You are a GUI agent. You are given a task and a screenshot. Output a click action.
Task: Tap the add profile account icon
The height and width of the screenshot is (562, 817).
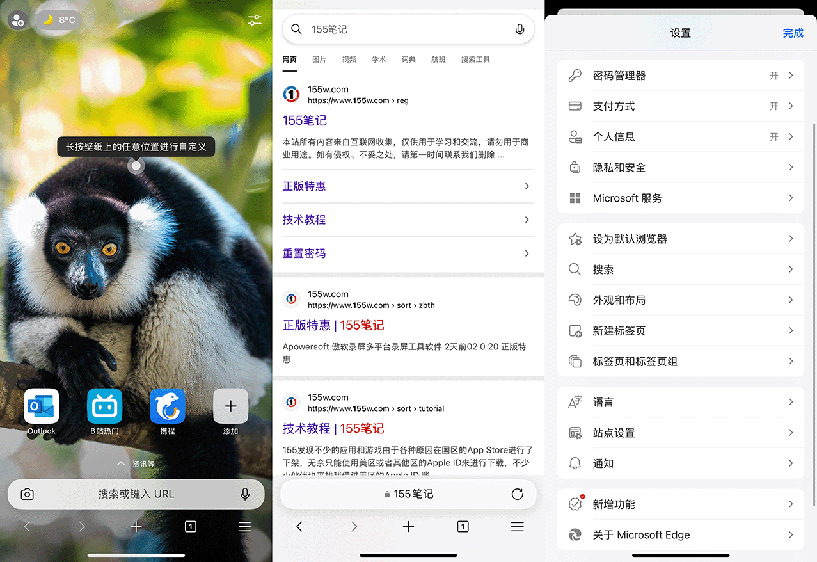click(x=17, y=20)
